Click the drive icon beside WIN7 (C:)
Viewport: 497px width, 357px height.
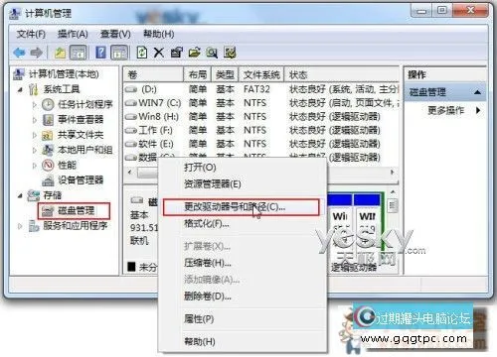[131, 103]
